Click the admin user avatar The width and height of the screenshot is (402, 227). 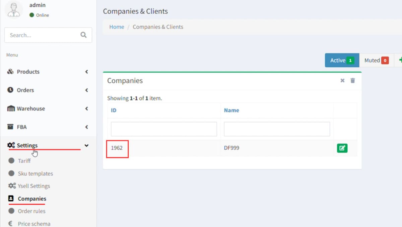14,9
